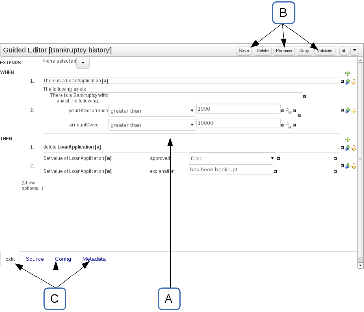Switch to the Source tab
Viewport: 364px width, 312px height.
(35, 259)
